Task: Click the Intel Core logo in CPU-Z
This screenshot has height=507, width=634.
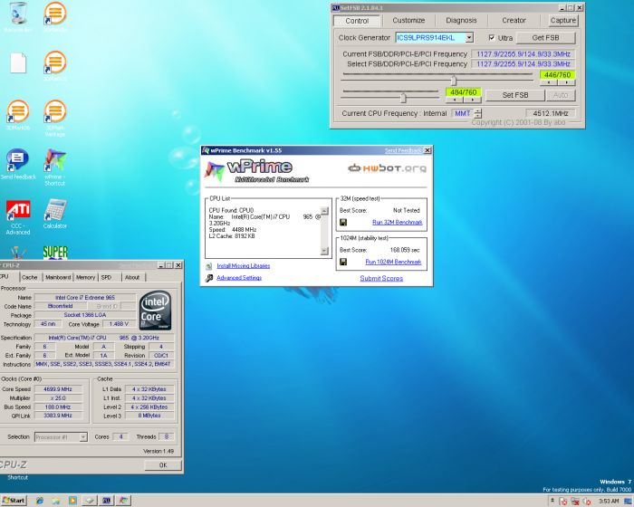Action: coord(155,311)
